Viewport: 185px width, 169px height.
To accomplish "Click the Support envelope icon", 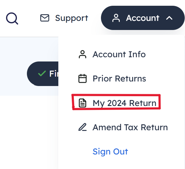I will coord(45,18).
